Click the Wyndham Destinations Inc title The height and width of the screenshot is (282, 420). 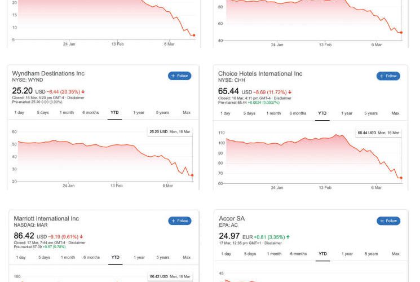[48, 73]
